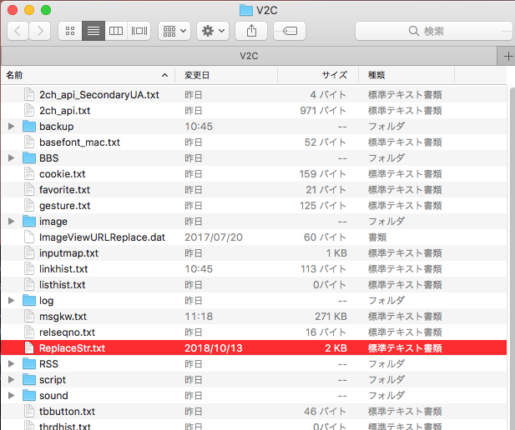Open the item arrangement dropdown
The width and height of the screenshot is (515, 430).
pos(174,31)
